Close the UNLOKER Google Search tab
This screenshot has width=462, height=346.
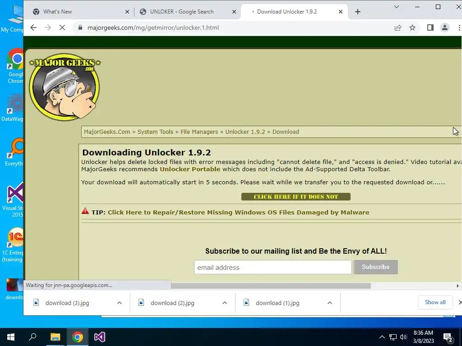[234, 12]
